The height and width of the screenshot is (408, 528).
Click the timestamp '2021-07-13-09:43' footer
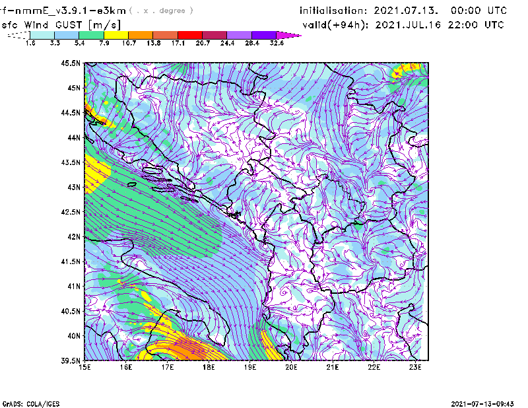point(482,404)
